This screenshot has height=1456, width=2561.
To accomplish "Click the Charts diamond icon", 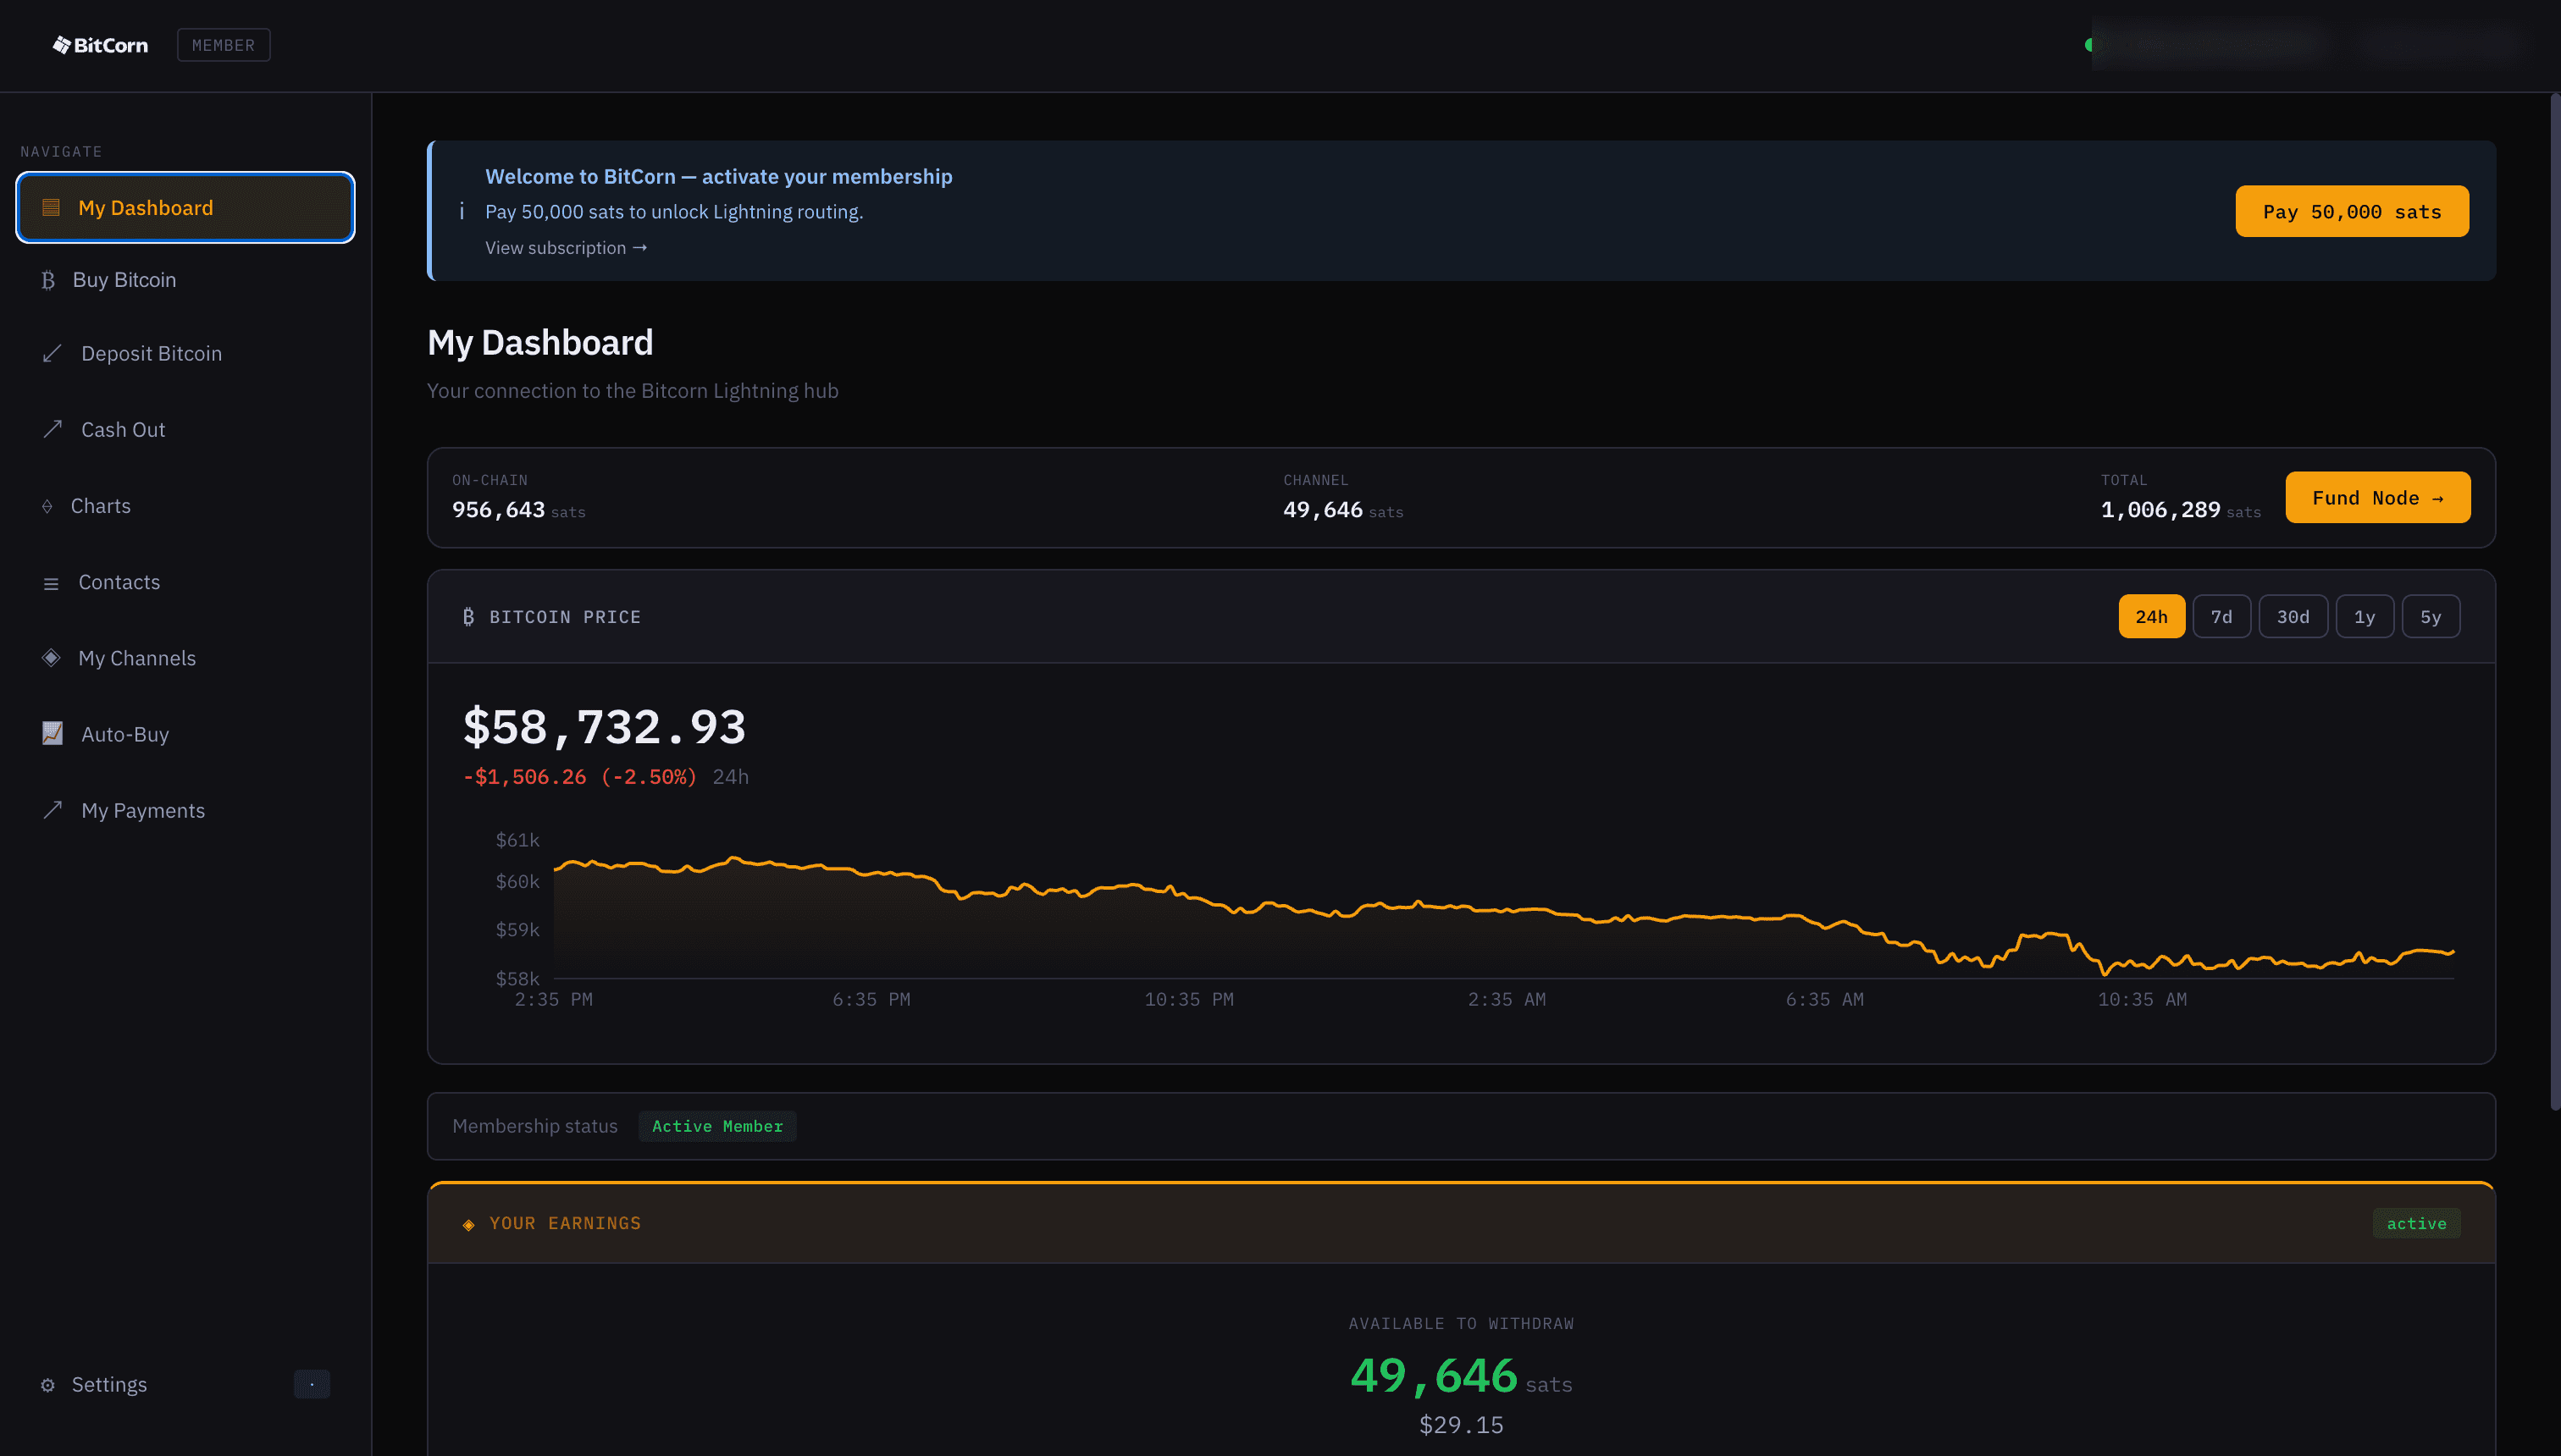I will (47, 507).
